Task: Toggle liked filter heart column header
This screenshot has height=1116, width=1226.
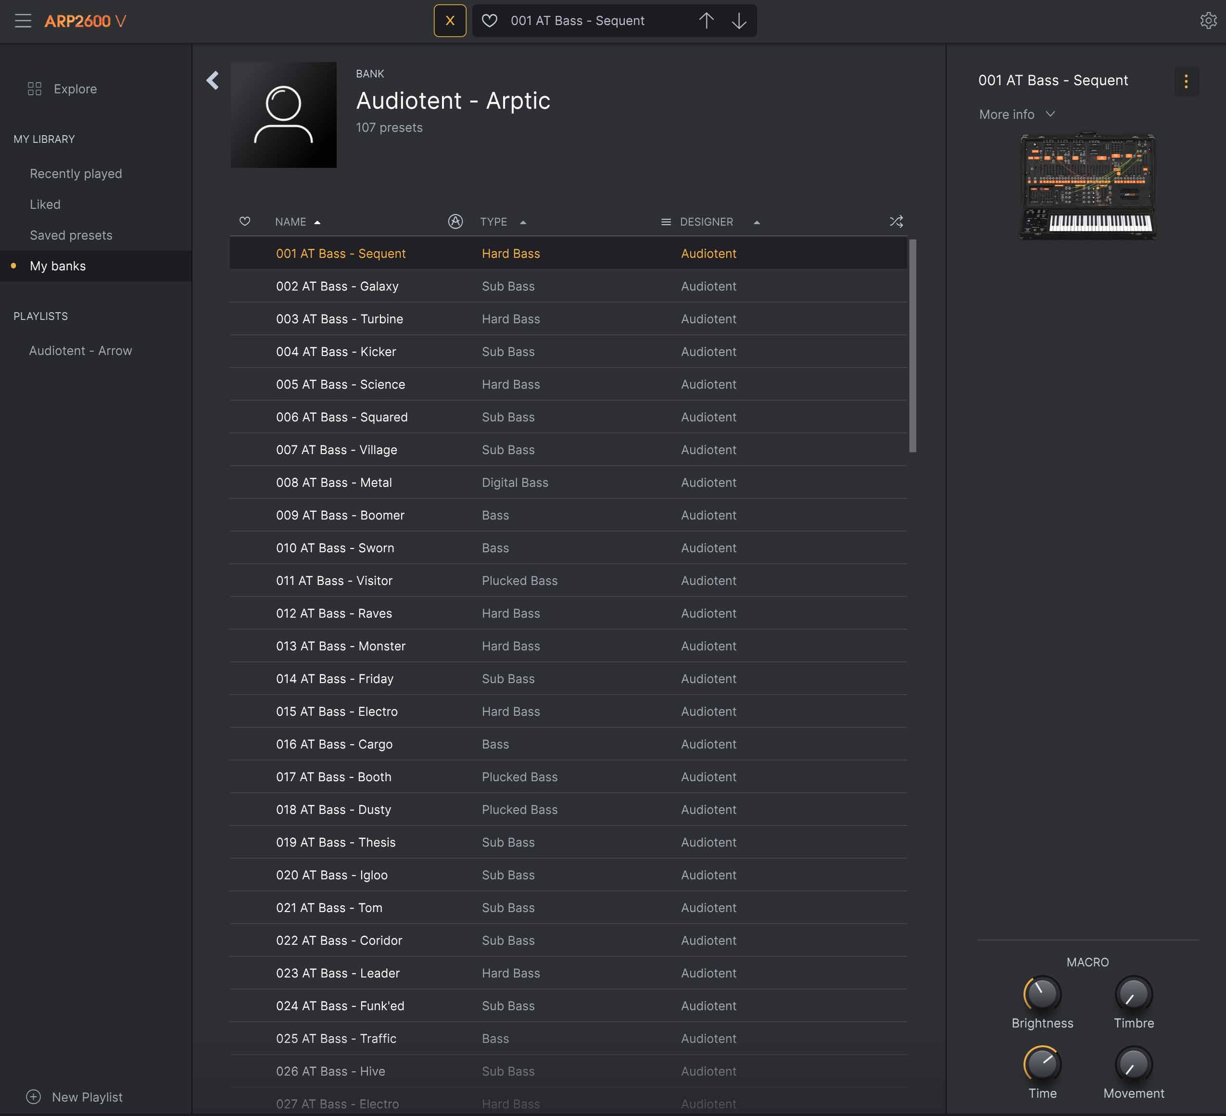Action: [244, 221]
